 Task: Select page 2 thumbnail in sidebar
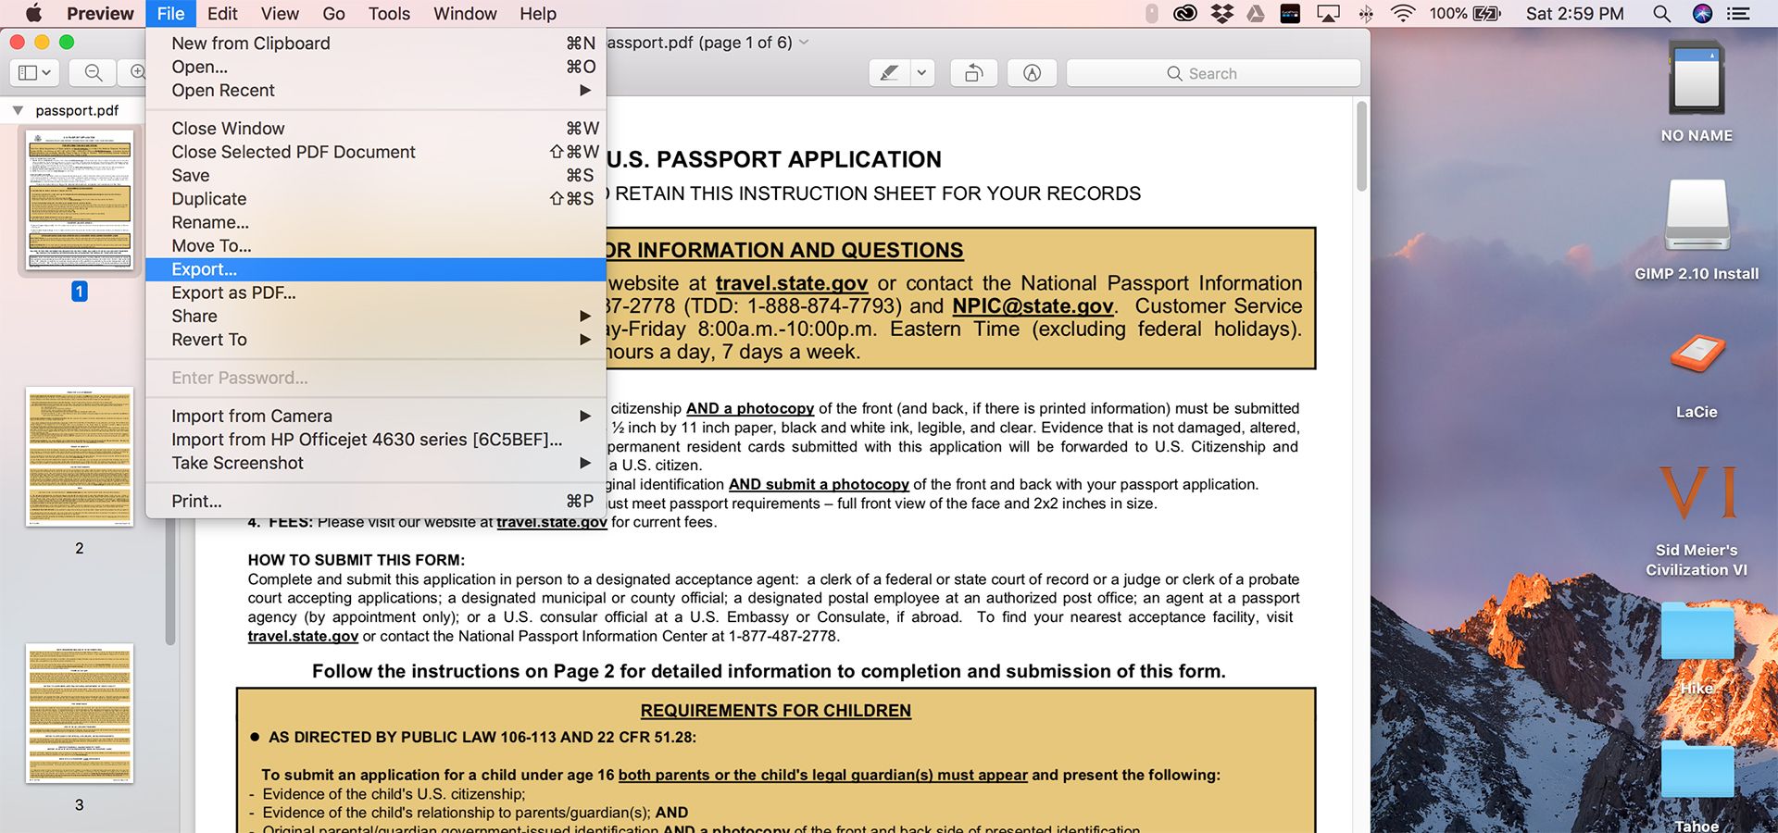point(80,456)
